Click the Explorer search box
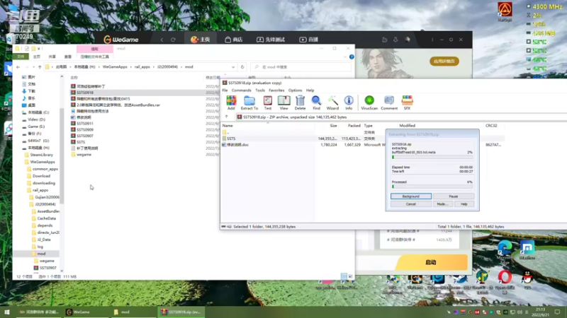The image size is (567, 318). click(301, 67)
